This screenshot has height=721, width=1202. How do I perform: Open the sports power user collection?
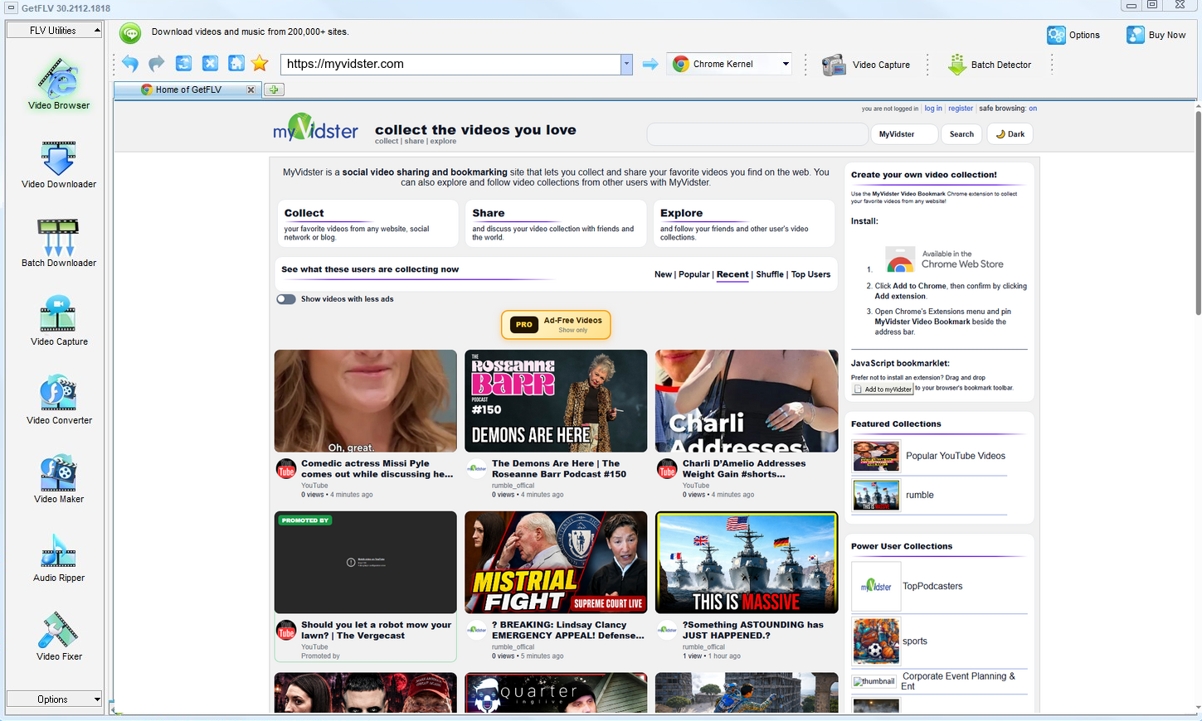pos(915,641)
